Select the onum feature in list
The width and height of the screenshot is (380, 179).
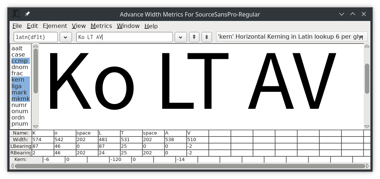(x=21, y=111)
